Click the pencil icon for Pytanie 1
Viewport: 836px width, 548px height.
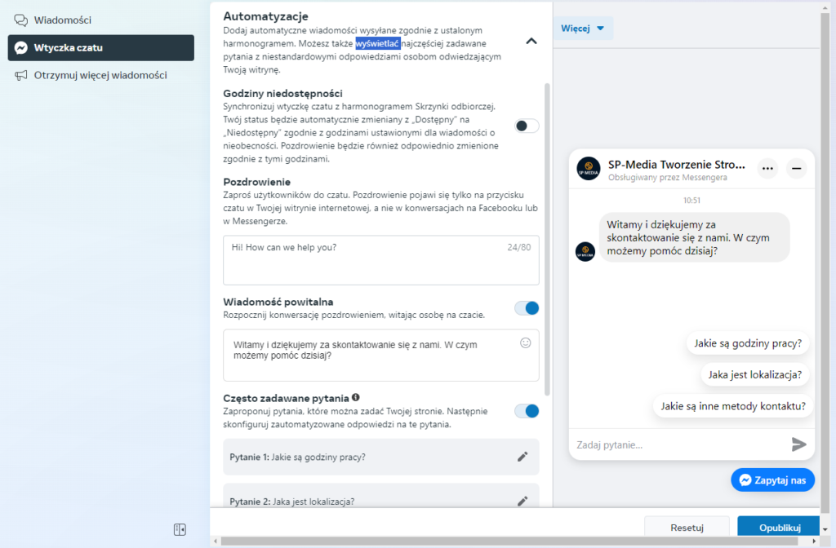click(x=522, y=457)
